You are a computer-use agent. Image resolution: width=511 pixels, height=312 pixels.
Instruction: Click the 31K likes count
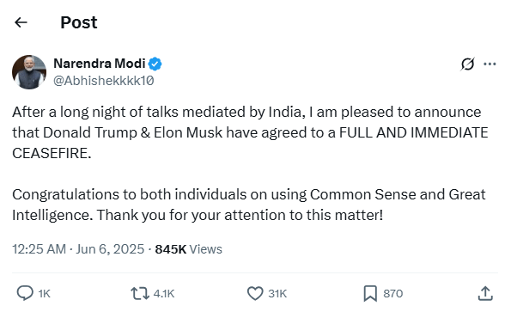pyautogui.click(x=277, y=294)
